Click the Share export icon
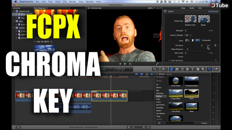The height and width of the screenshot is (130, 232). pyautogui.click(x=216, y=69)
